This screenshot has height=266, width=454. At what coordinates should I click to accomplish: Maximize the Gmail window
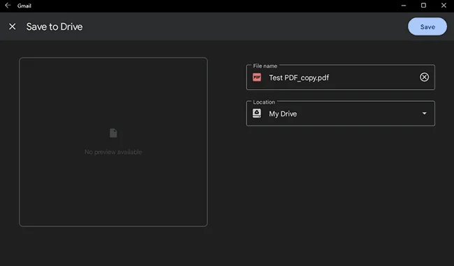pyautogui.click(x=423, y=6)
